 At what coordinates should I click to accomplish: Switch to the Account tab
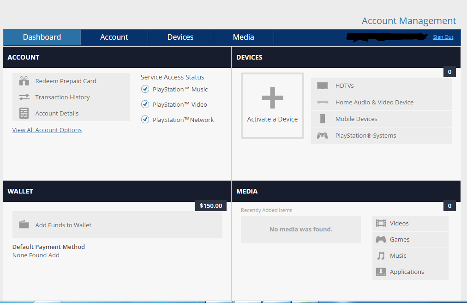click(114, 37)
